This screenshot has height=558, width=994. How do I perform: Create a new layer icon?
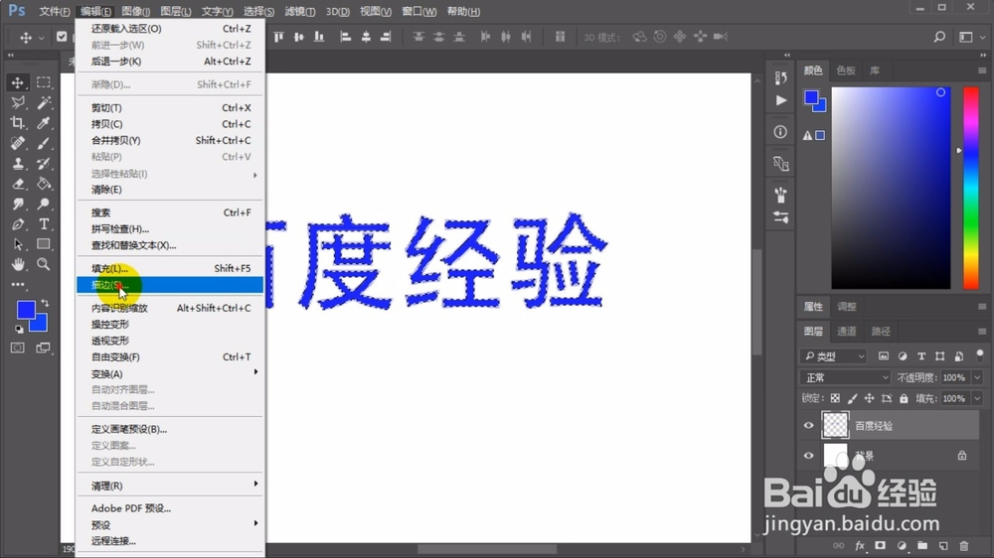coord(943,546)
